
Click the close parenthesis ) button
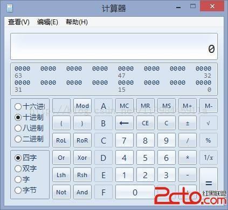(x=82, y=123)
